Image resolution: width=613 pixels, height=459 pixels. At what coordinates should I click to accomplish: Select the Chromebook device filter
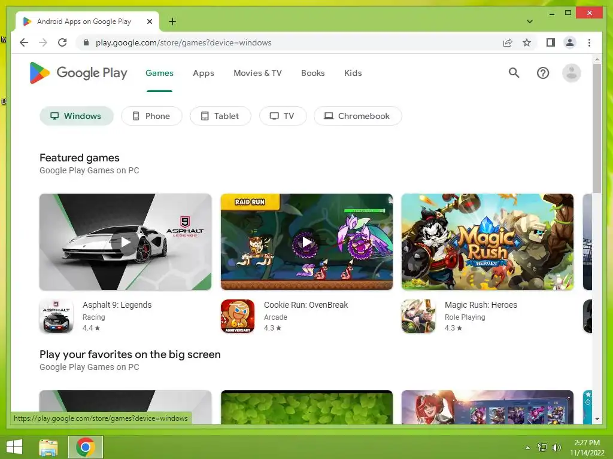tap(358, 116)
